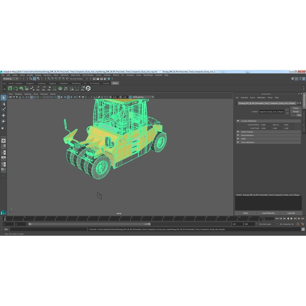Click XGen preview eye shelf icon
306x306 pixels.
(x=16, y=88)
